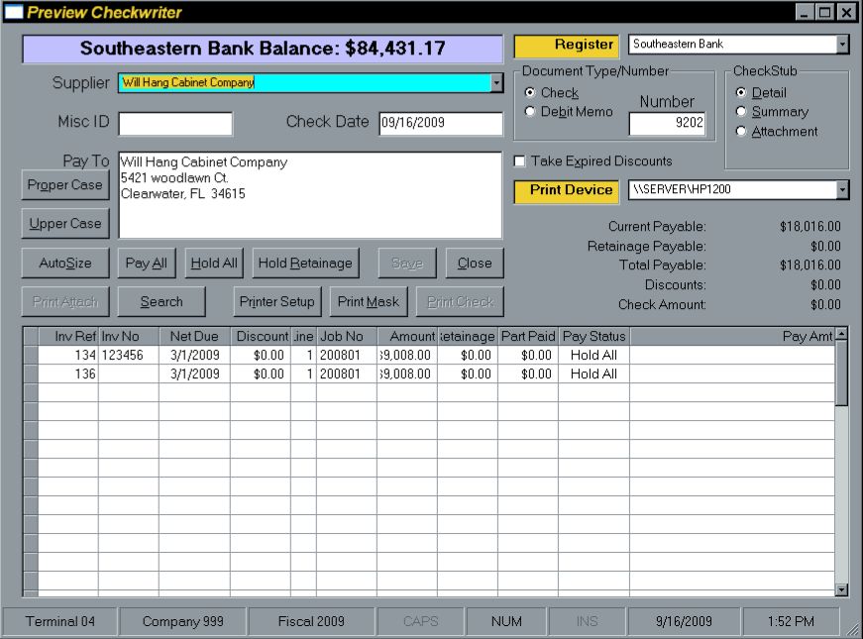Select the Check radio button
The width and height of the screenshot is (863, 639).
pos(529,92)
